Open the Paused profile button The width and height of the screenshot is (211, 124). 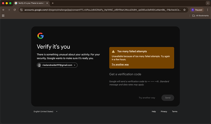(x=197, y=10)
